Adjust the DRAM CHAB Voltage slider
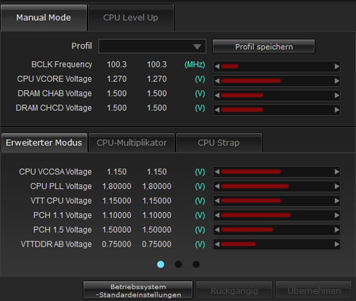 click(277, 95)
